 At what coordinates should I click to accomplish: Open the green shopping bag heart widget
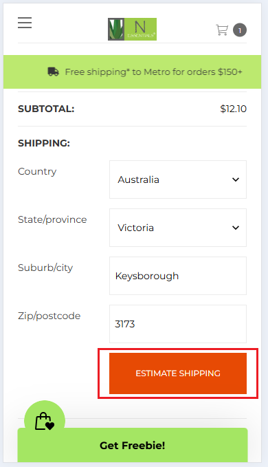tap(45, 421)
